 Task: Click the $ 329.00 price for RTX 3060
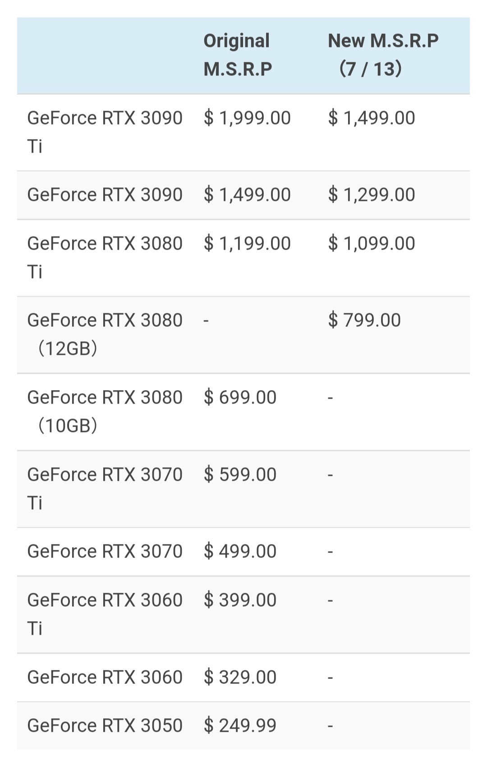tap(240, 677)
